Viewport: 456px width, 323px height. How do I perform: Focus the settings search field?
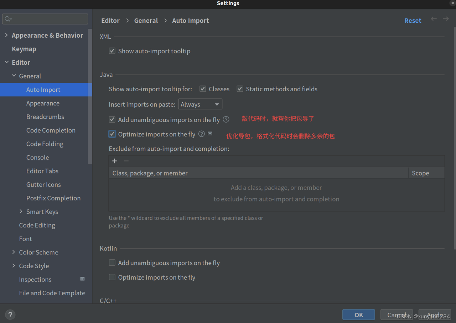click(x=45, y=19)
